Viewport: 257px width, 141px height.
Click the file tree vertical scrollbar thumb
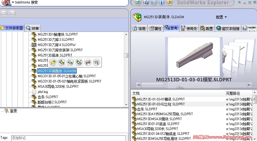[x=126, y=56]
